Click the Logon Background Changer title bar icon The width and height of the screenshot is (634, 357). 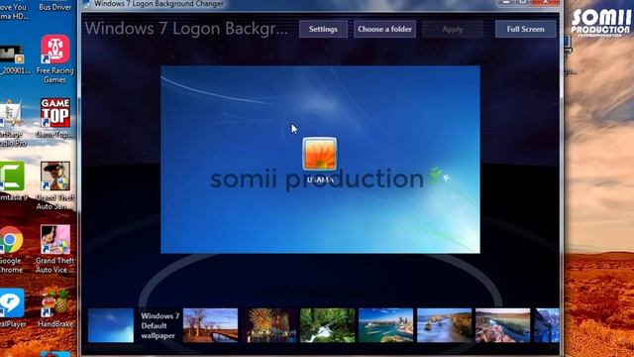click(x=86, y=4)
